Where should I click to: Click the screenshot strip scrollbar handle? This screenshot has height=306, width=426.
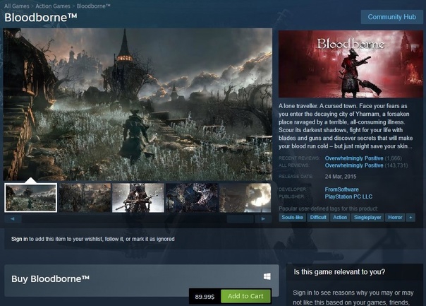click(241, 218)
